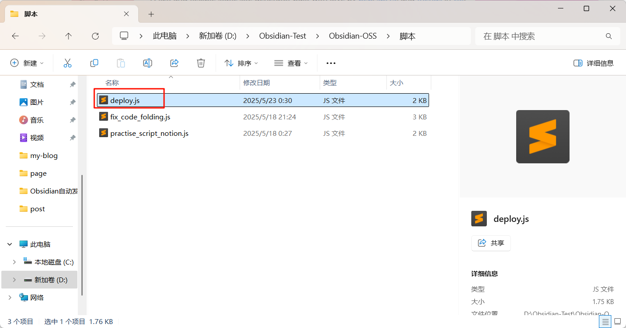Switch to large thumbnails view
The image size is (626, 328).
(618, 321)
